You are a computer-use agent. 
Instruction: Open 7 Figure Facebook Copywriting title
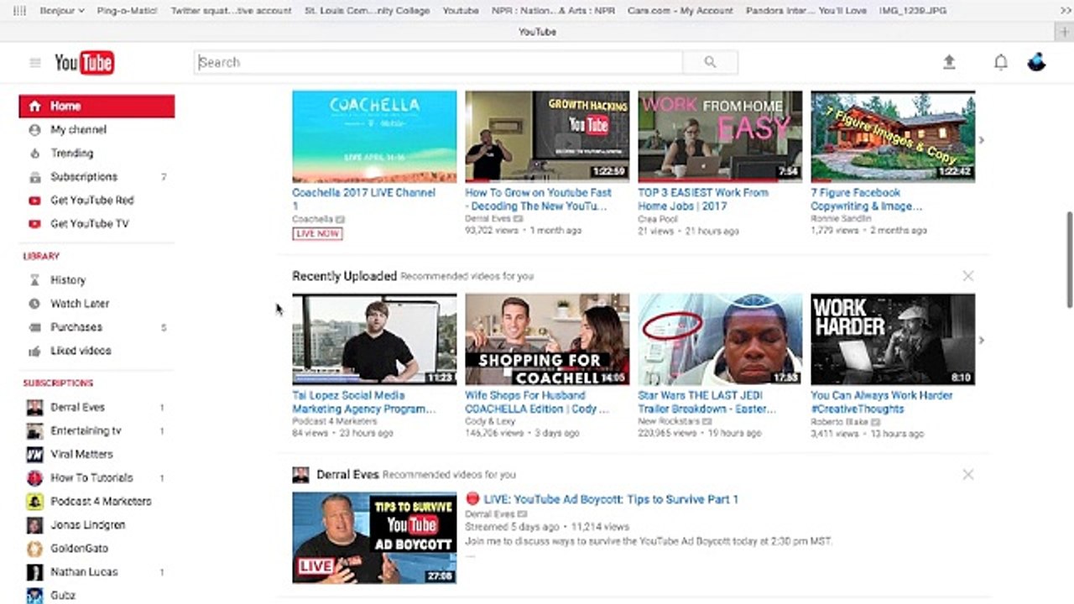pos(867,199)
